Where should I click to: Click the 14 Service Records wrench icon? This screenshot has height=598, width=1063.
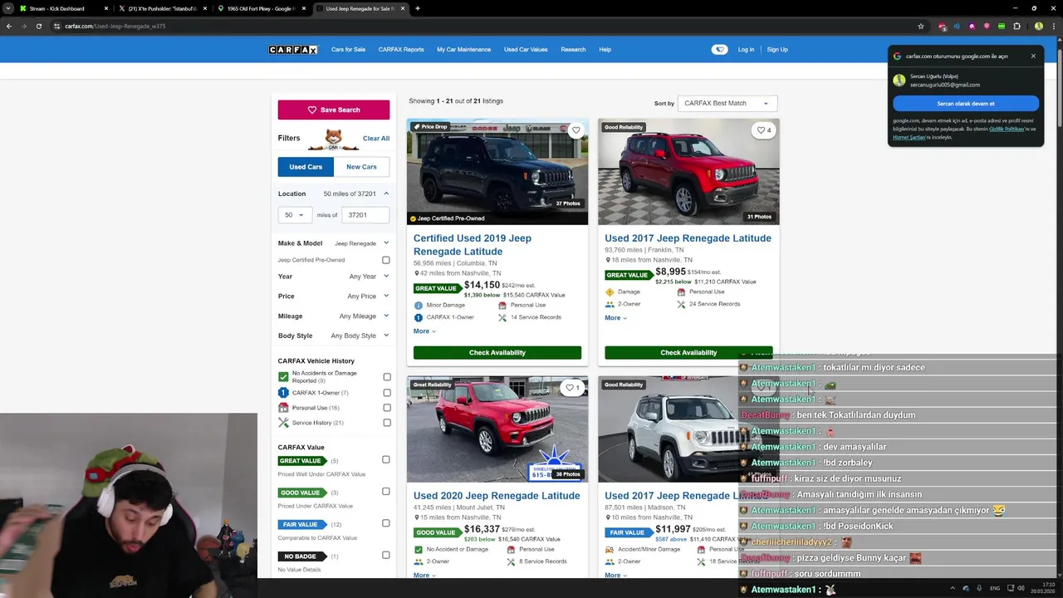click(x=502, y=317)
